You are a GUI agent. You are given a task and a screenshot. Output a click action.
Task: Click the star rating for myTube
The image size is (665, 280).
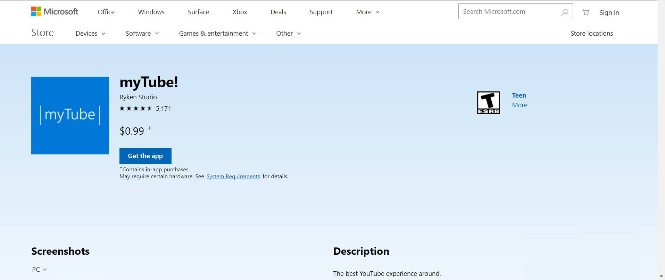pos(136,108)
